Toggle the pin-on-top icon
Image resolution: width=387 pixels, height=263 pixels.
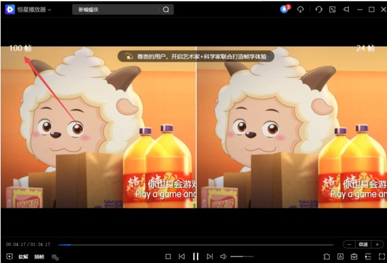click(346, 10)
